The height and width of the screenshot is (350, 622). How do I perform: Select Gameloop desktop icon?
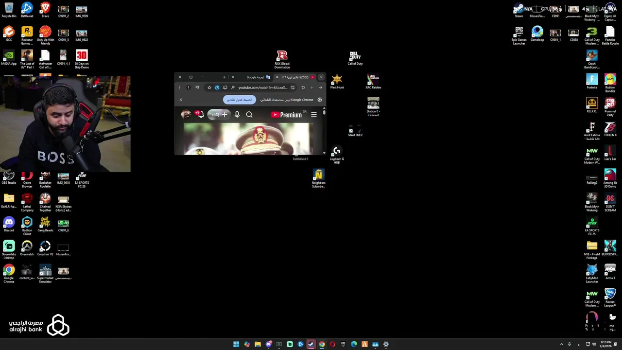pos(537,34)
